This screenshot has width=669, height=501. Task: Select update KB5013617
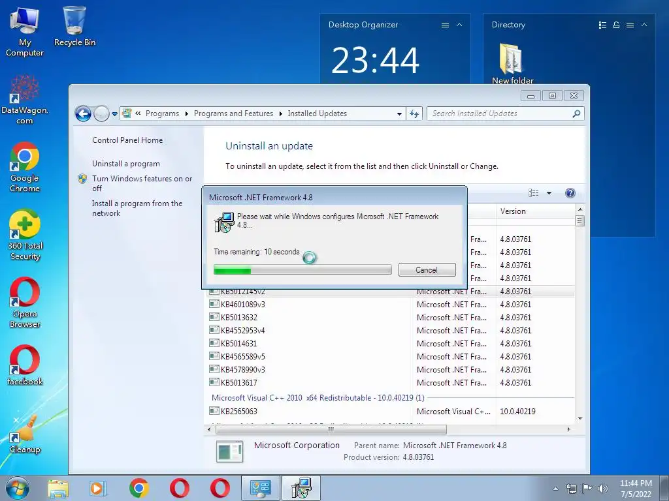pyautogui.click(x=238, y=382)
